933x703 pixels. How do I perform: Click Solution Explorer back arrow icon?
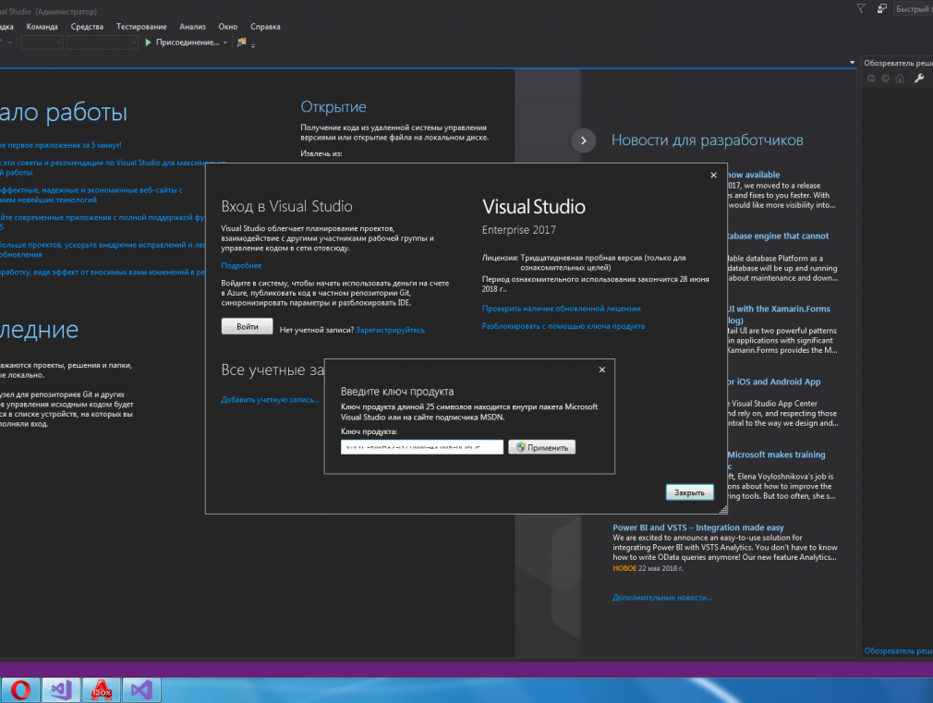[871, 79]
